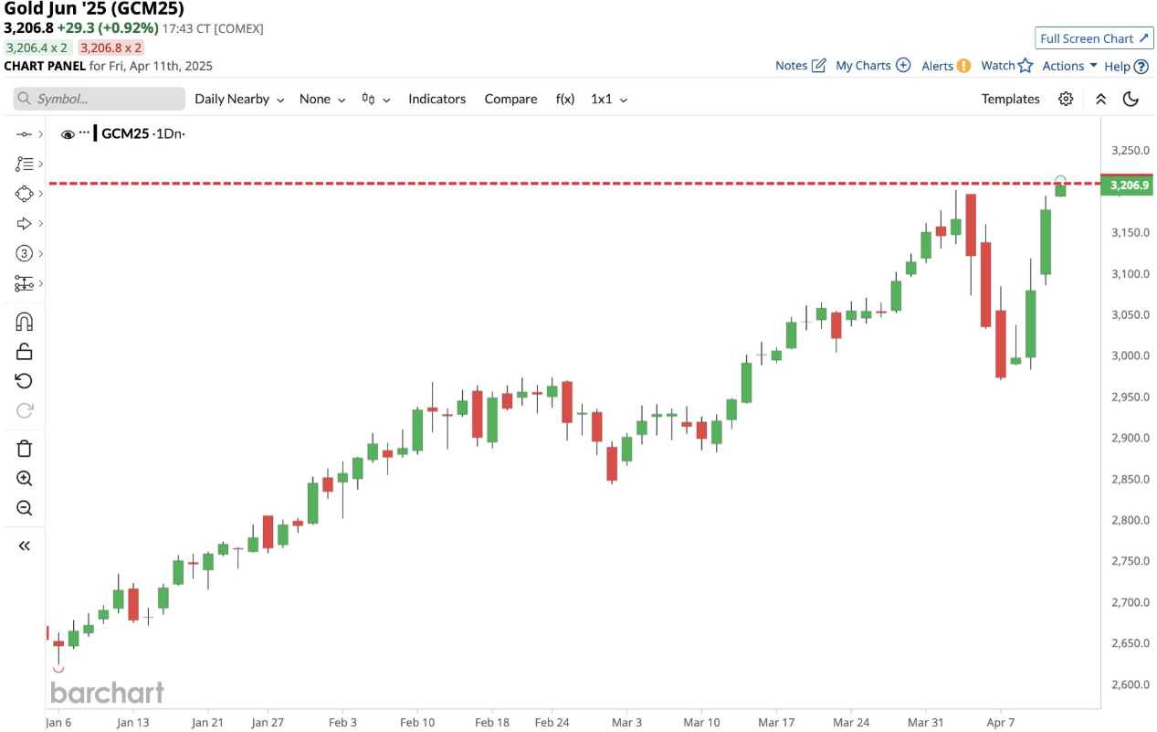Open the Daily Nearby dropdown

239,99
